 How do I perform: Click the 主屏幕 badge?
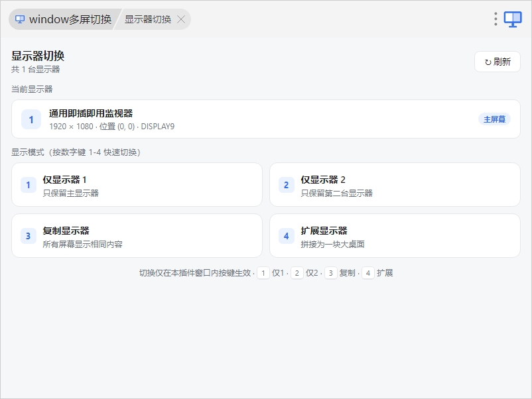(x=494, y=119)
